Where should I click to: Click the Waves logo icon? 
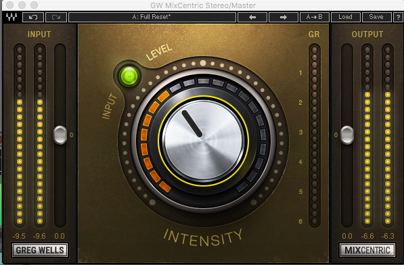click(x=12, y=17)
